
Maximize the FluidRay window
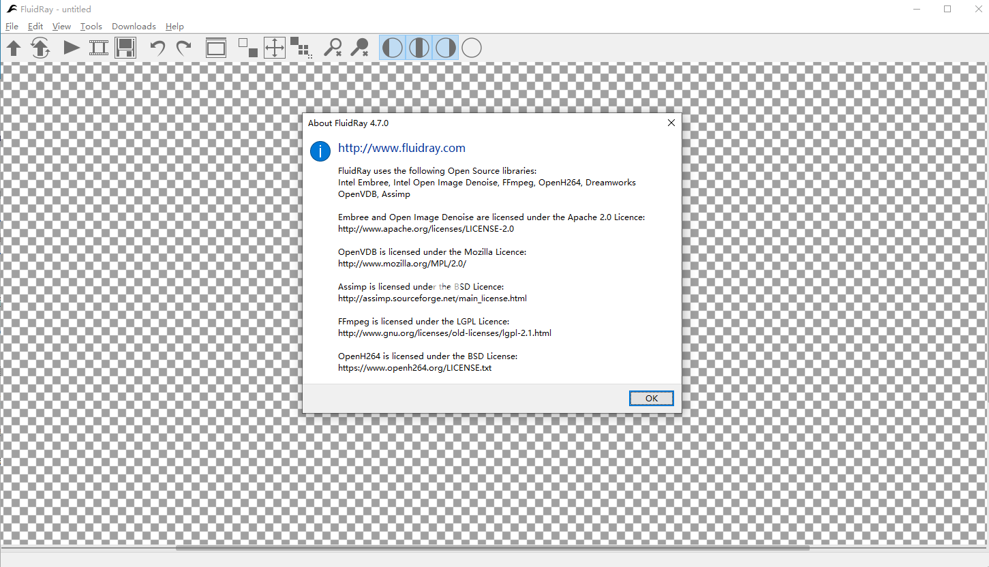(x=947, y=9)
